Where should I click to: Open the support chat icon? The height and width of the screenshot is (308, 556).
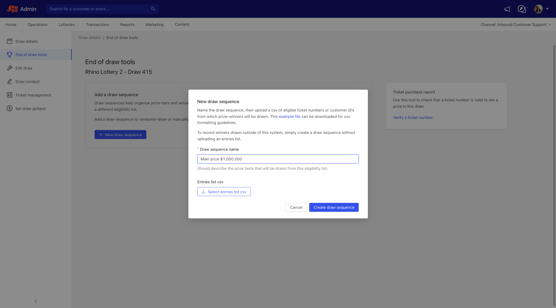coord(522,9)
